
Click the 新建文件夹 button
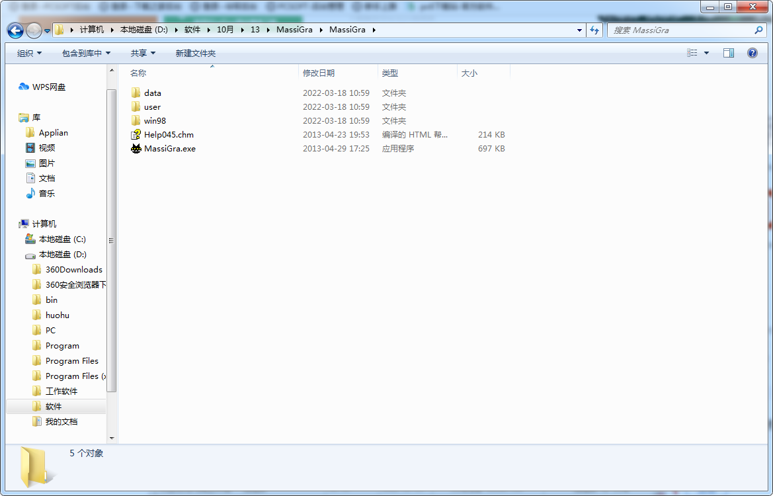195,54
